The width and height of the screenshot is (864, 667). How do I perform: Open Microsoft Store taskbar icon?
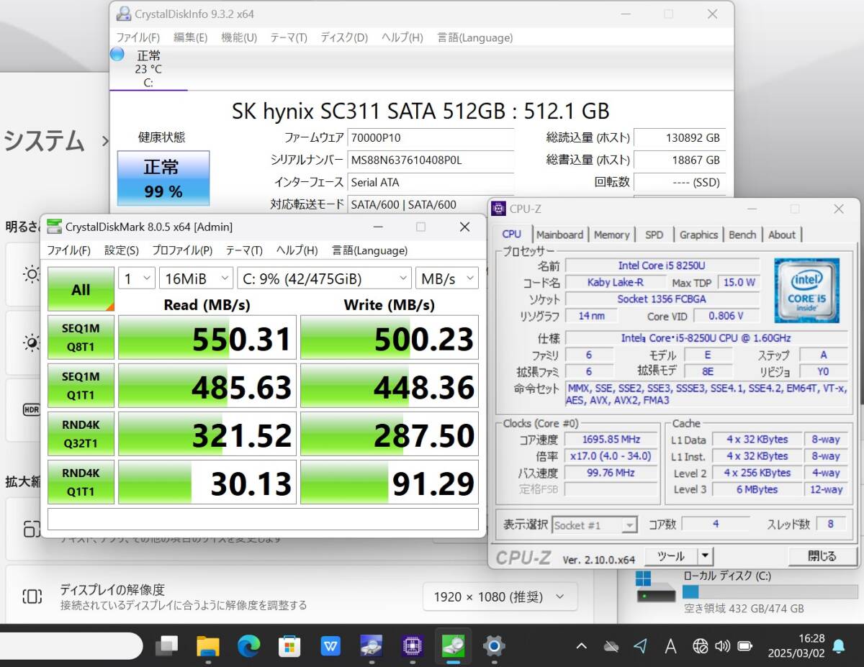coord(289,646)
